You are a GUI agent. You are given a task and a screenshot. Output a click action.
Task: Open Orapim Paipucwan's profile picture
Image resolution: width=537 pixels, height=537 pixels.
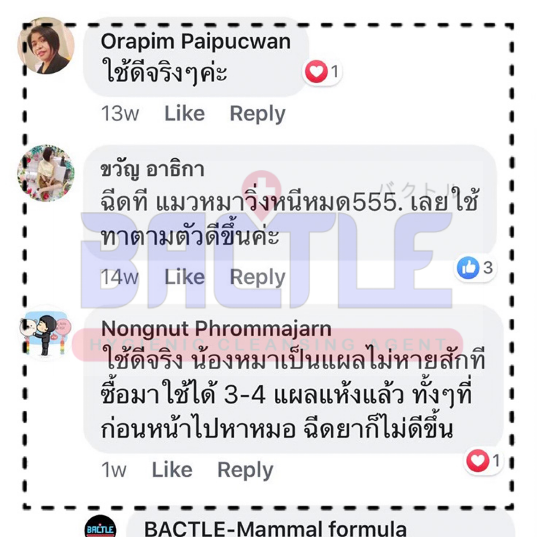pos(46,46)
